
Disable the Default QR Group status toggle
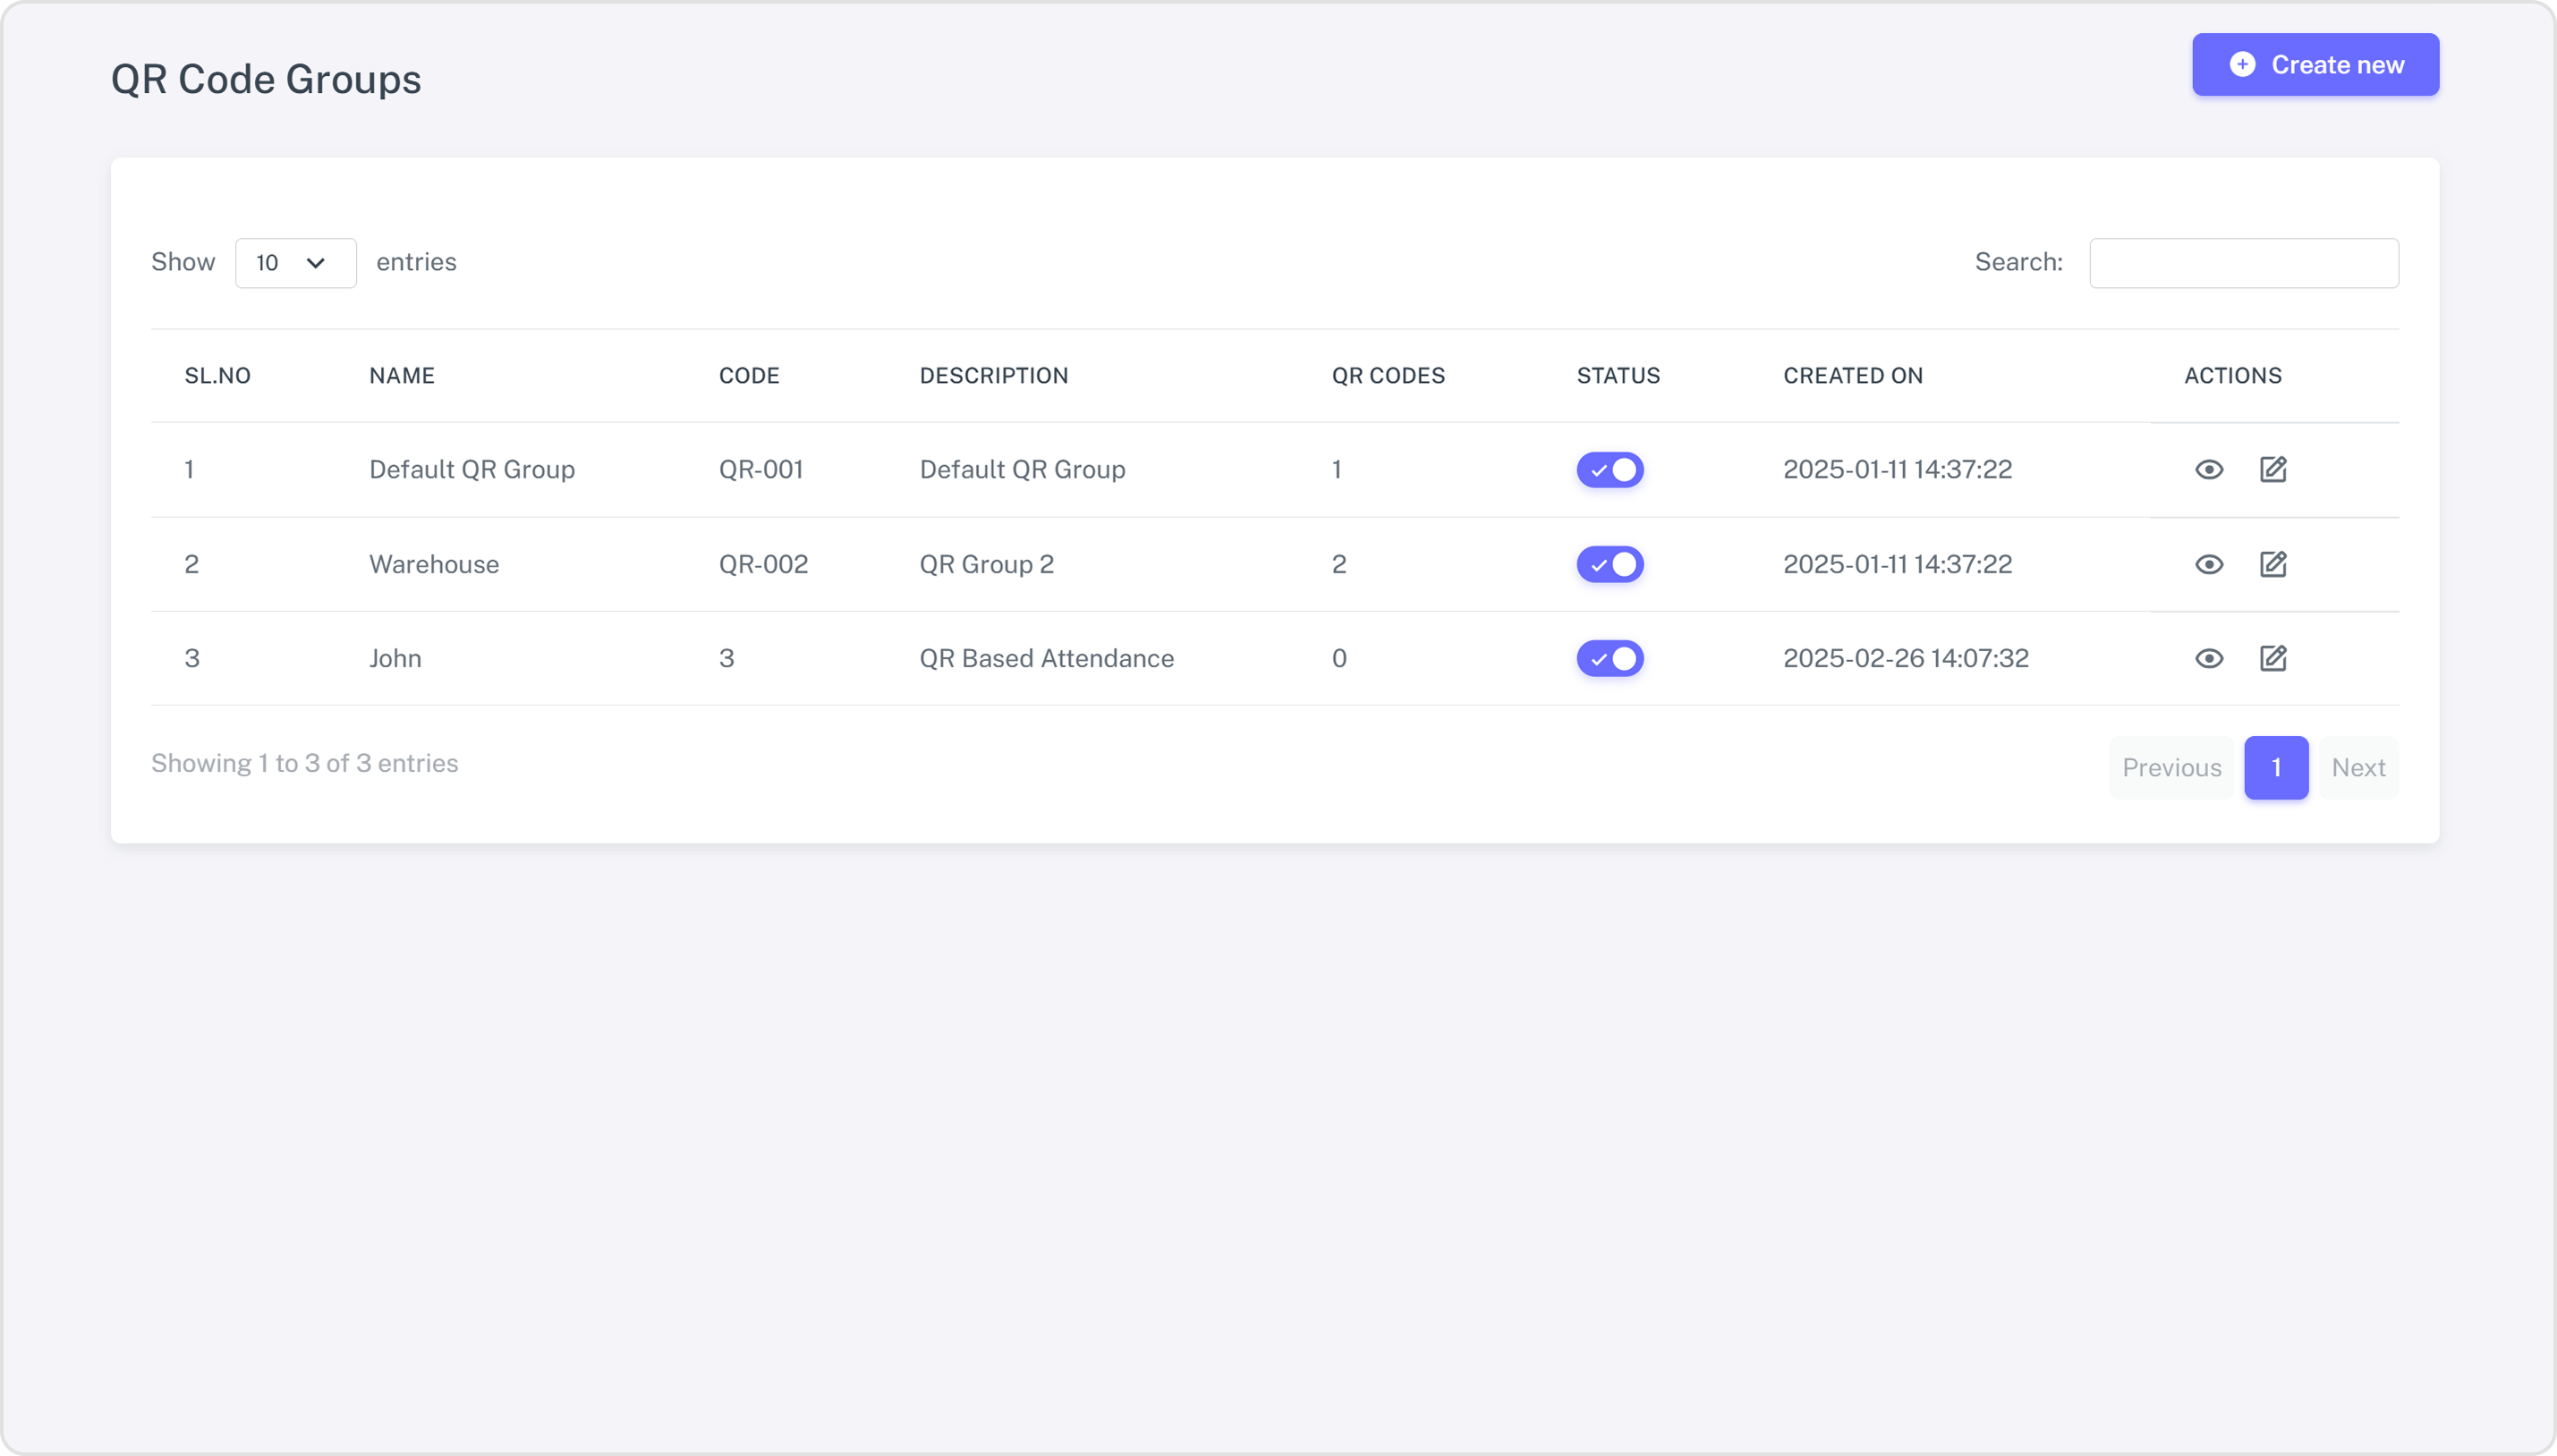point(1610,469)
